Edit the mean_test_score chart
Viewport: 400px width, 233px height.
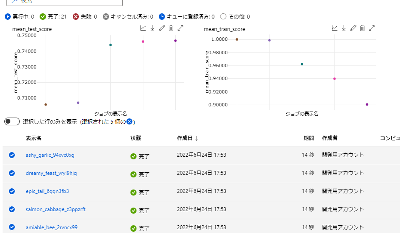(162, 28)
